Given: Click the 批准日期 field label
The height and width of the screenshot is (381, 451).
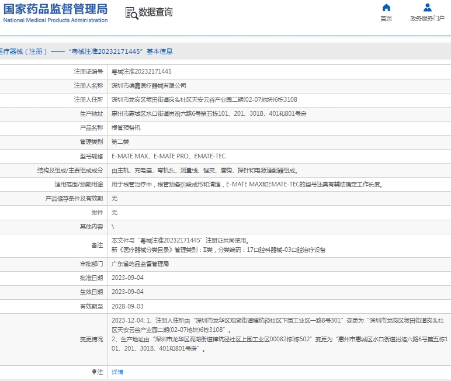Looking at the screenshot, I should point(91,278).
